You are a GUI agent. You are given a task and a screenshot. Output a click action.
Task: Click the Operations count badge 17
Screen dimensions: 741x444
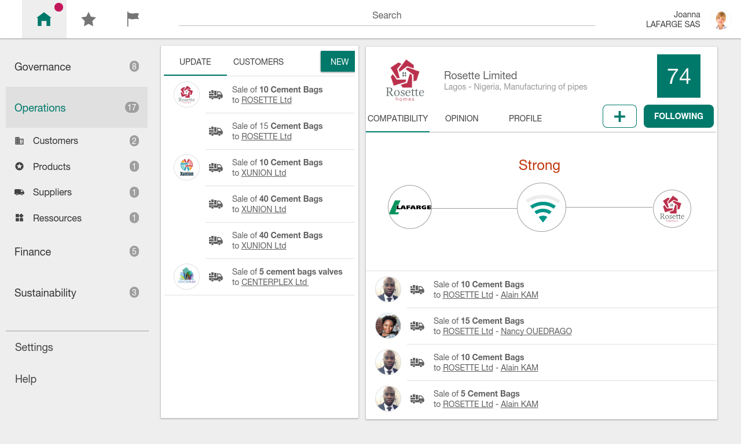[132, 107]
